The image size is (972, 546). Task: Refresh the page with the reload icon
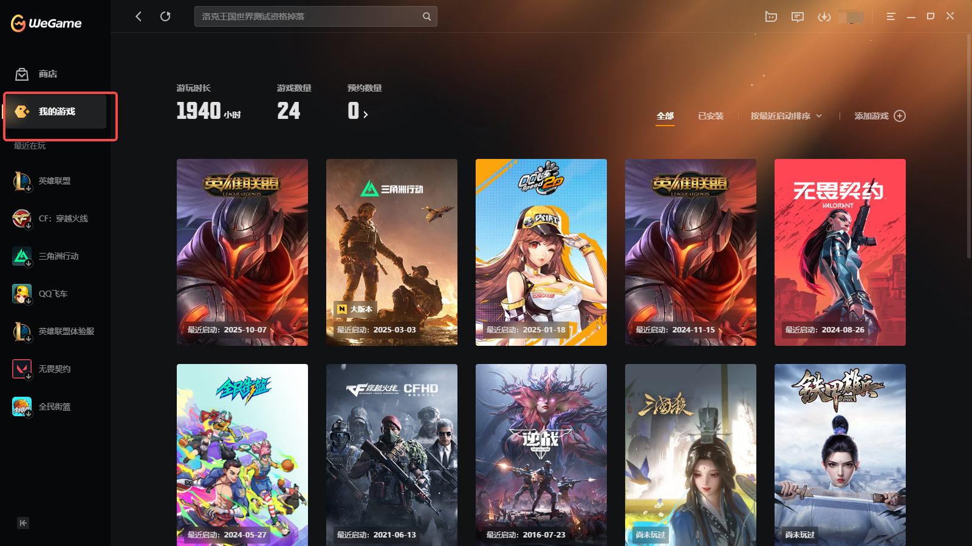click(x=165, y=16)
